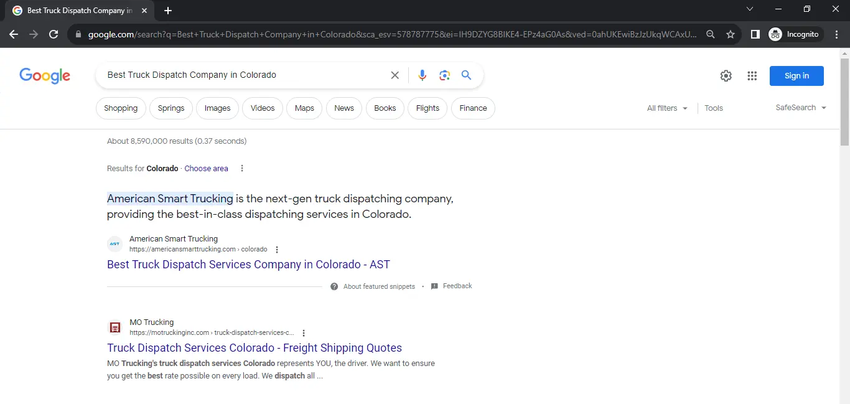Click the Sign in button
Screen dimensions: 850x404
pos(796,76)
